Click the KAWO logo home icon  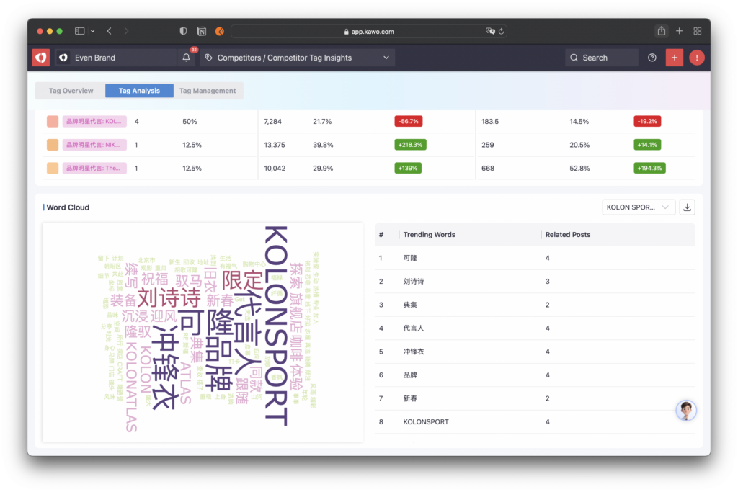[x=41, y=58]
